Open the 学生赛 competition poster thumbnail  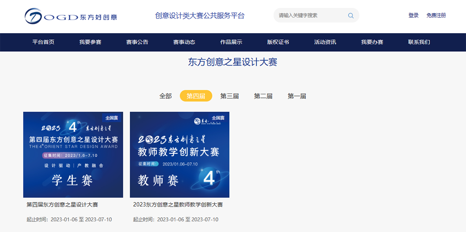73,155
